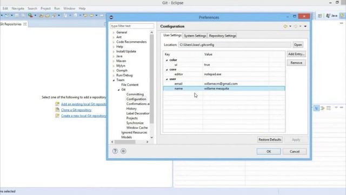Open the Navigate menu in Eclipse
This screenshot has height=195, width=346.
point(18,9)
